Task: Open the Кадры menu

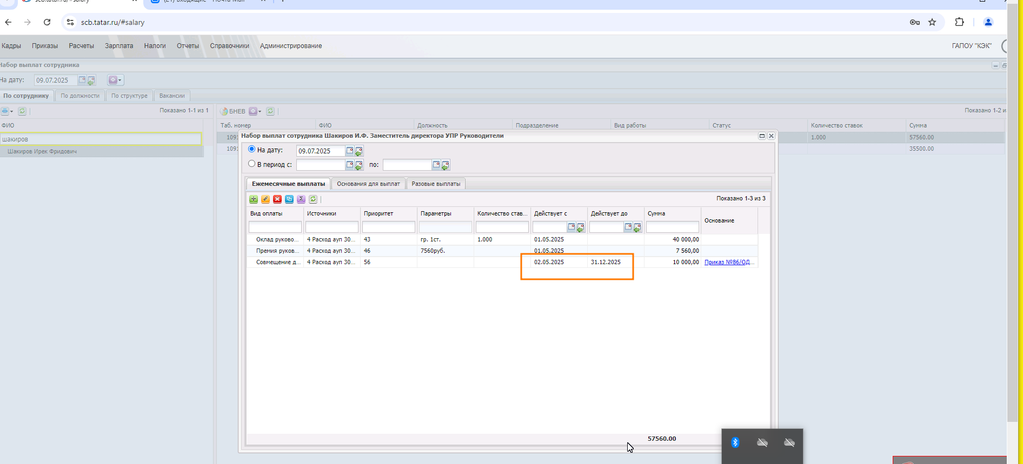Action: 11,46
